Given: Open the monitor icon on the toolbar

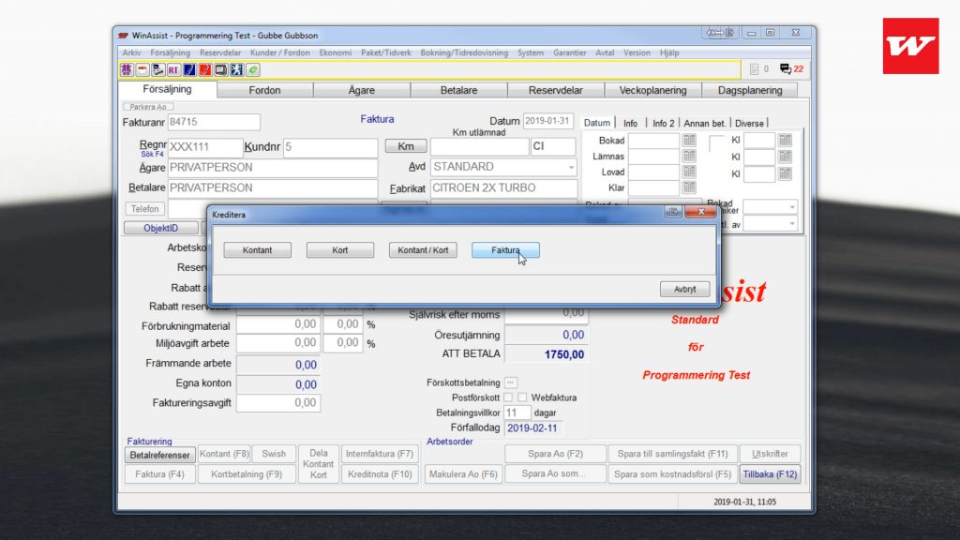Looking at the screenshot, I should tap(219, 69).
